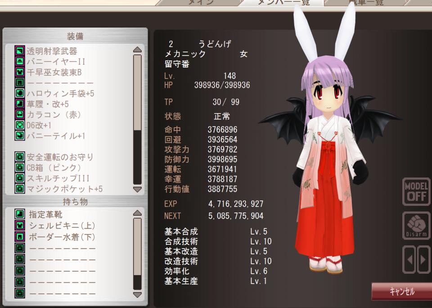Screen dimensions: 432x308
Task: Click the 持ち物 list scroll-down arrow
Action: tap(137, 294)
